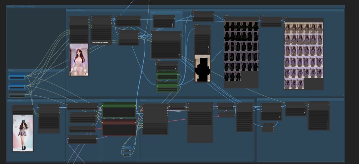The width and height of the screenshot is (359, 164).
Task: Select the second blue node in left Group
Action: (17, 86)
